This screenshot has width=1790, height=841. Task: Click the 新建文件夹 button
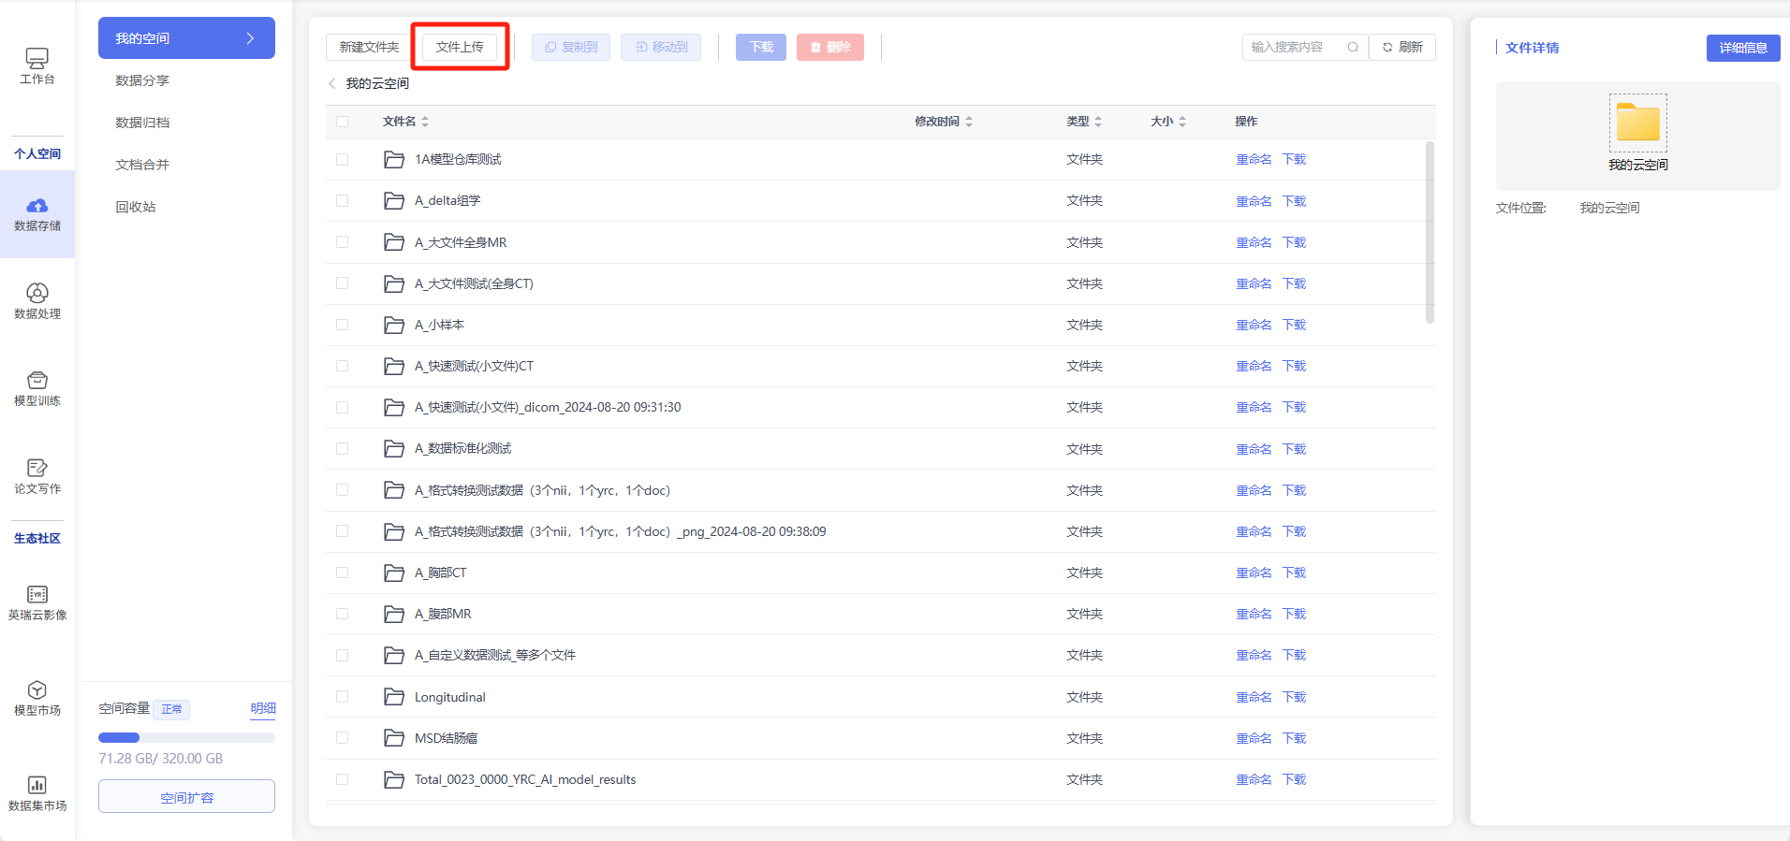(x=369, y=47)
